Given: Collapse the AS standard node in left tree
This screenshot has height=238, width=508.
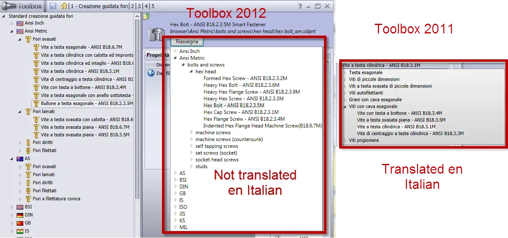Looking at the screenshot, I should click(x=12, y=159).
